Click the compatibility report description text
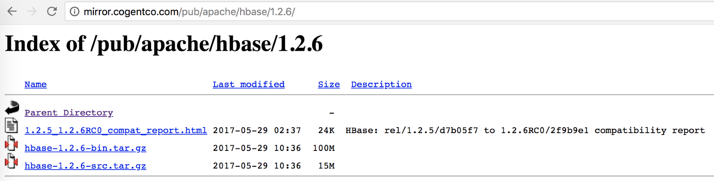The width and height of the screenshot is (714, 181). click(525, 130)
